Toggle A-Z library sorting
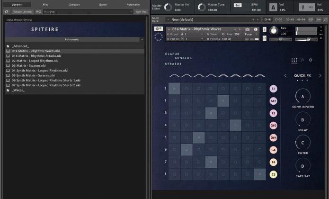Screen dimensions: 329x199 (x=38, y=12)
